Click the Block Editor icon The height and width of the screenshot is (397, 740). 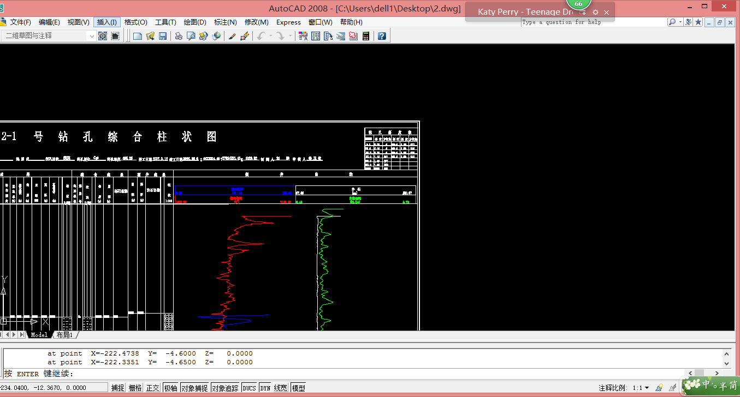tap(245, 36)
